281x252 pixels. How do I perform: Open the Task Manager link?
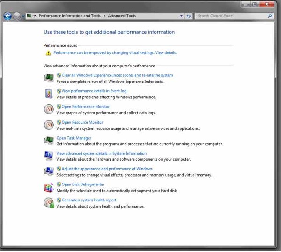click(x=74, y=138)
